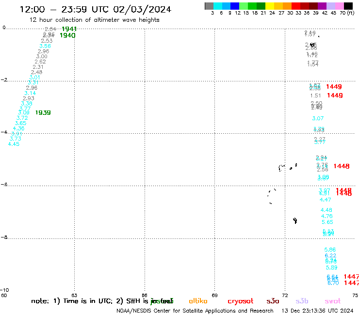Image resolution: width=359 pixels, height=315 pixels.
Task: Click the 5.65 wave height value
Action: (x=327, y=222)
